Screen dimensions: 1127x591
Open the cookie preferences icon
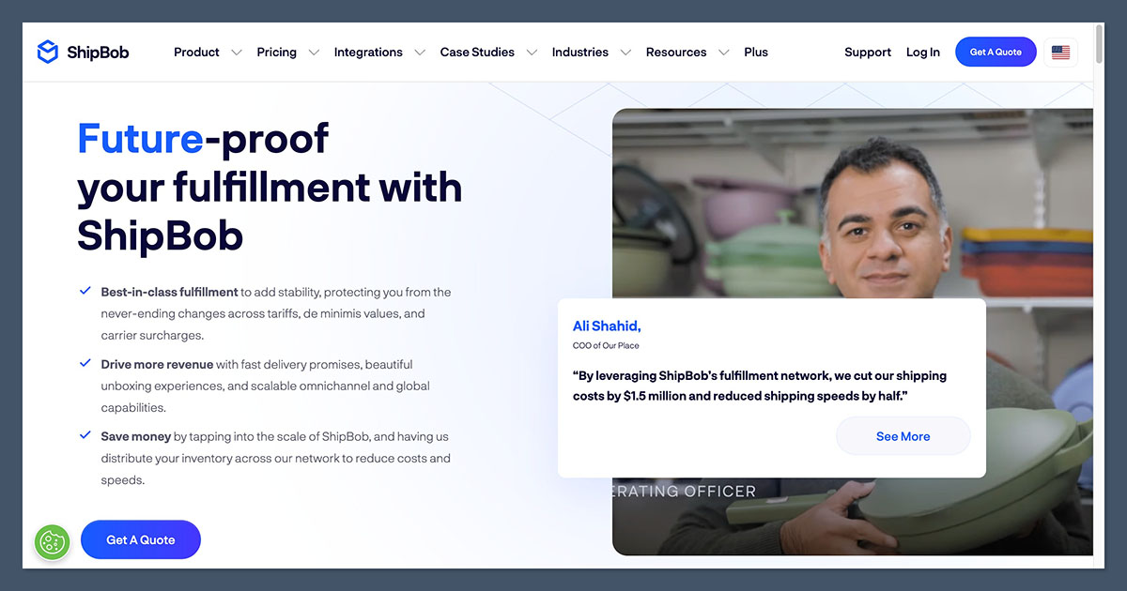pyautogui.click(x=52, y=542)
